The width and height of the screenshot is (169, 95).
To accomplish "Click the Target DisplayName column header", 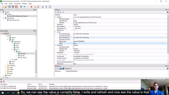I will pyautogui.click(x=72, y=71).
